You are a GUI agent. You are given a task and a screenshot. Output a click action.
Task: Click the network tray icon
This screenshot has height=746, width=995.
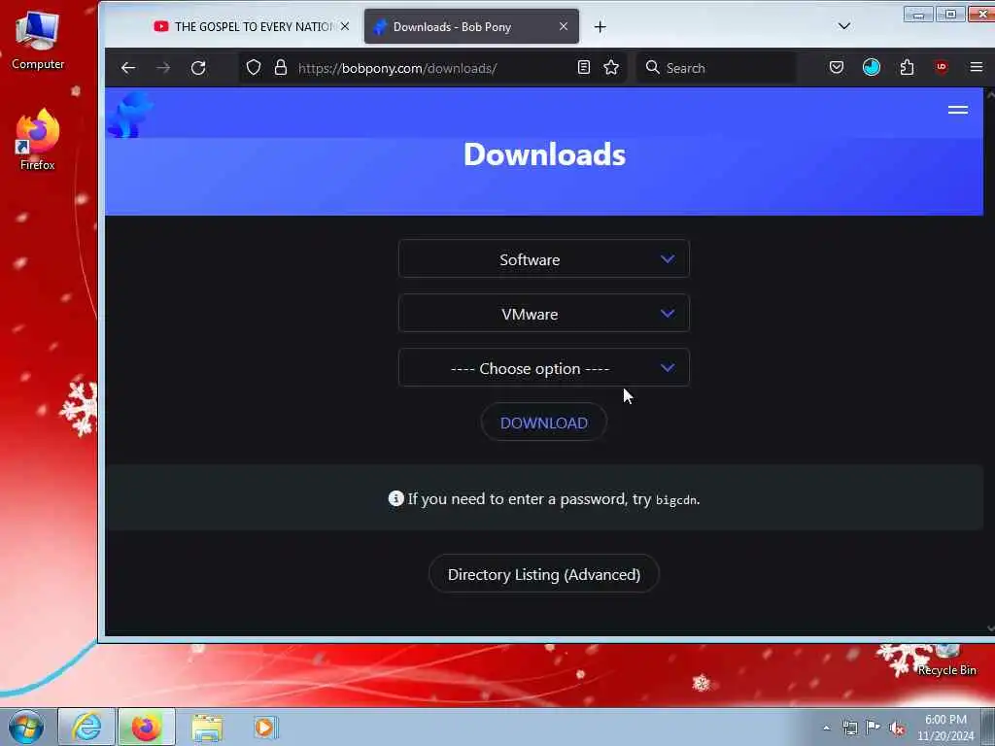(849, 728)
